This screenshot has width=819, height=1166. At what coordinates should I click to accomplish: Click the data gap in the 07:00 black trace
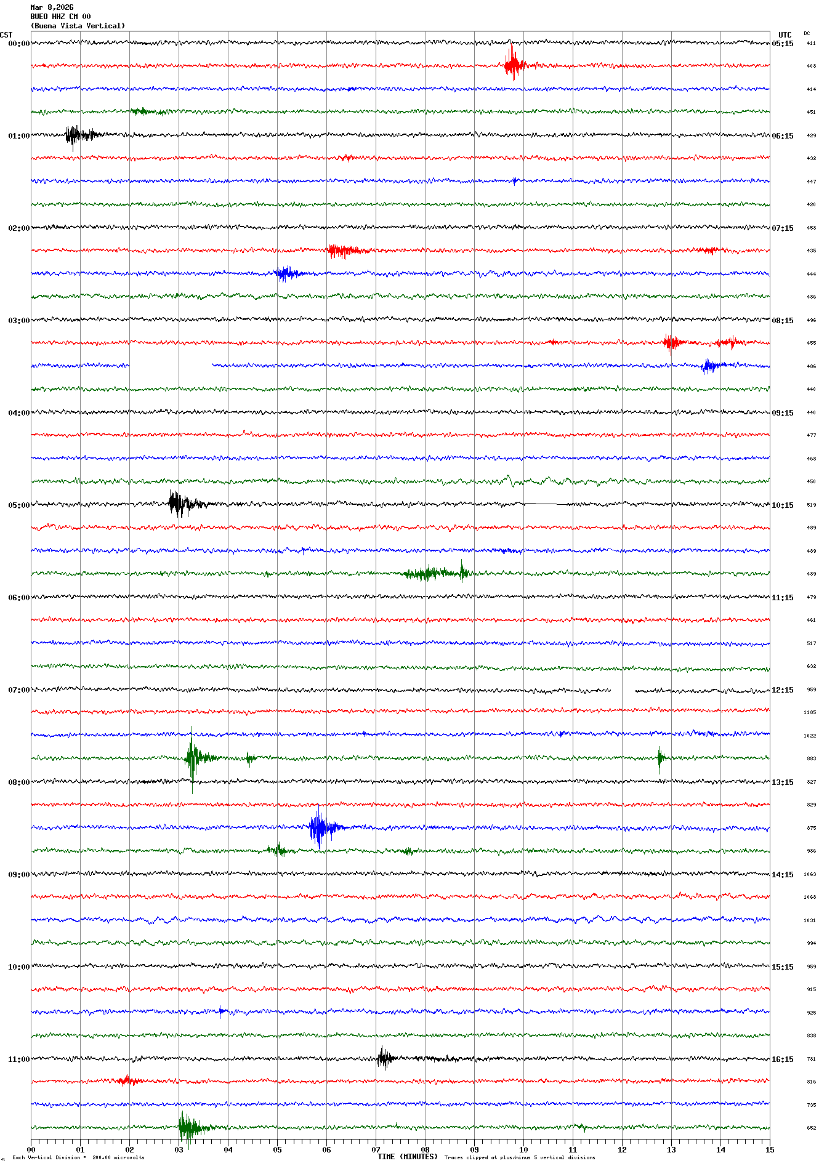point(623,690)
